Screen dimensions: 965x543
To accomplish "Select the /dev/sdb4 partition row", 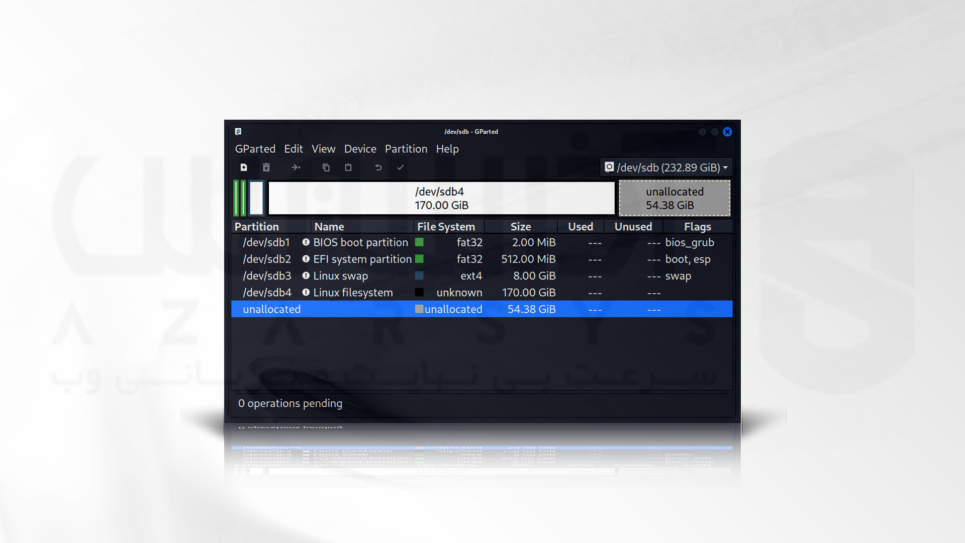I will point(481,292).
